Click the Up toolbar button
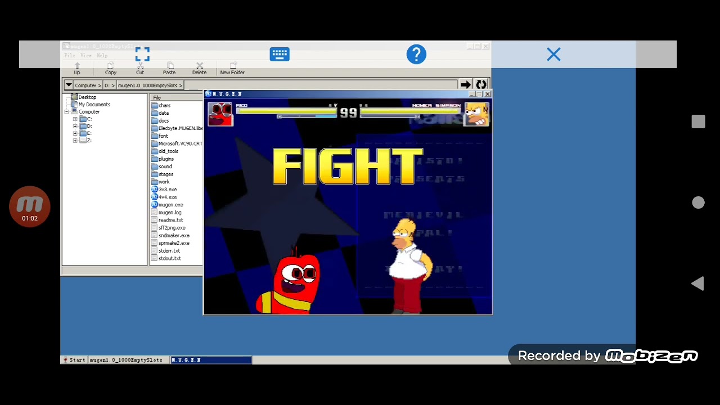 pyautogui.click(x=77, y=69)
